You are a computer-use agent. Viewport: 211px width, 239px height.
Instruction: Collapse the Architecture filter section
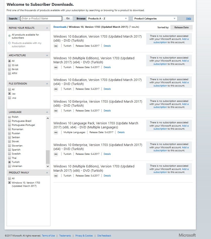pyautogui.click(x=47, y=55)
